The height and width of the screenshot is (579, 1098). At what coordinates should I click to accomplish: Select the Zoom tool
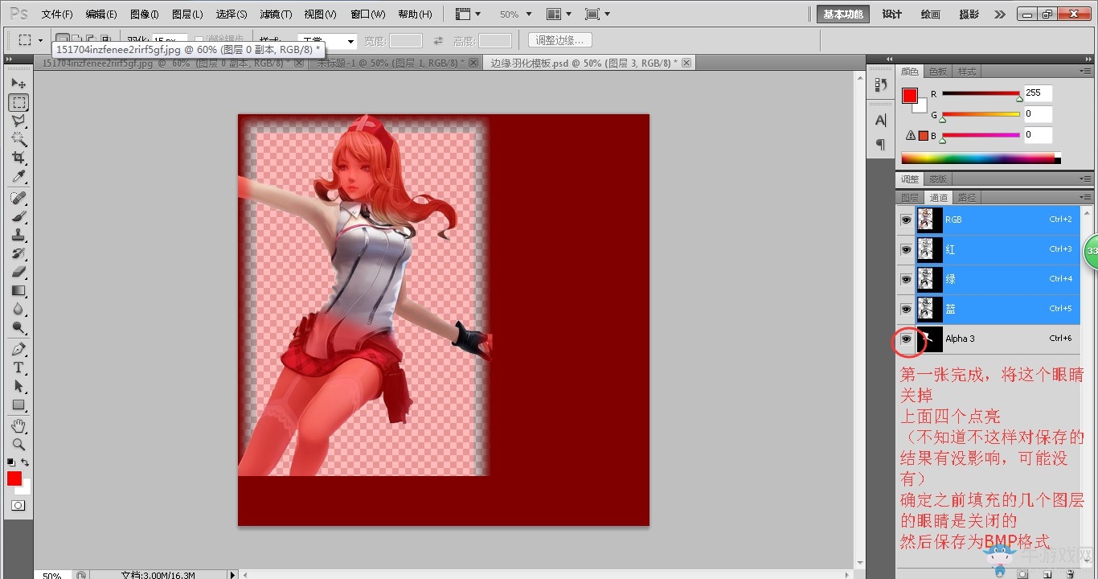click(x=18, y=444)
